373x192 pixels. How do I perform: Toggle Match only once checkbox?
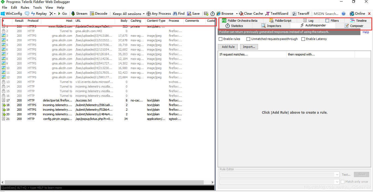pos(342,182)
